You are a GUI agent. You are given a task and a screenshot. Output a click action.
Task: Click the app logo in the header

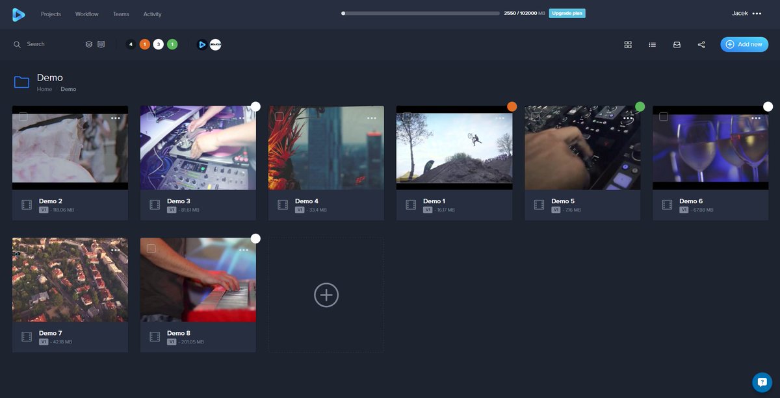[18, 14]
